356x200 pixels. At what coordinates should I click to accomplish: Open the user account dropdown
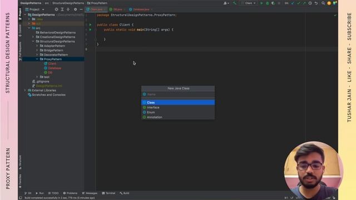coord(226,3)
